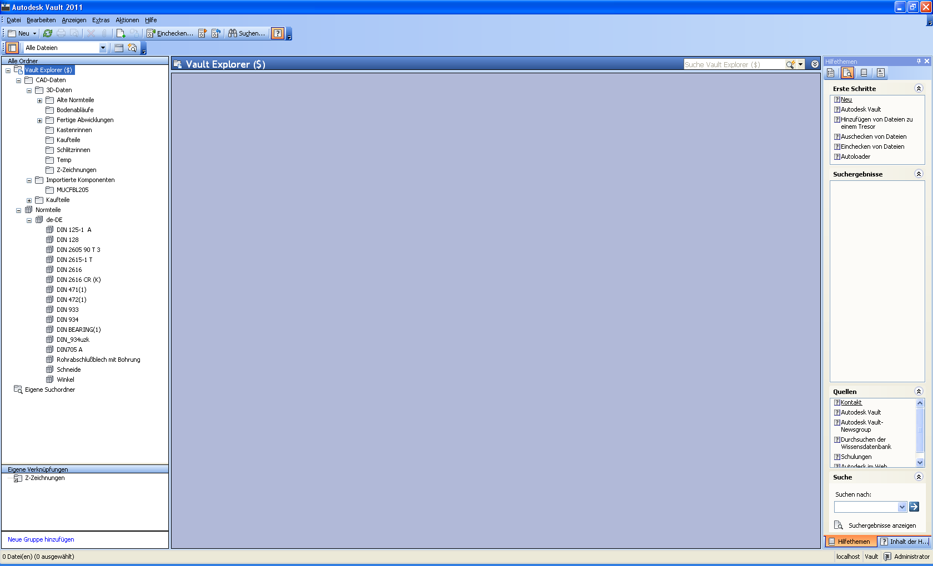Switch to the Hilfethemen bottom tab
Screen dimensions: 933x566
click(850, 542)
